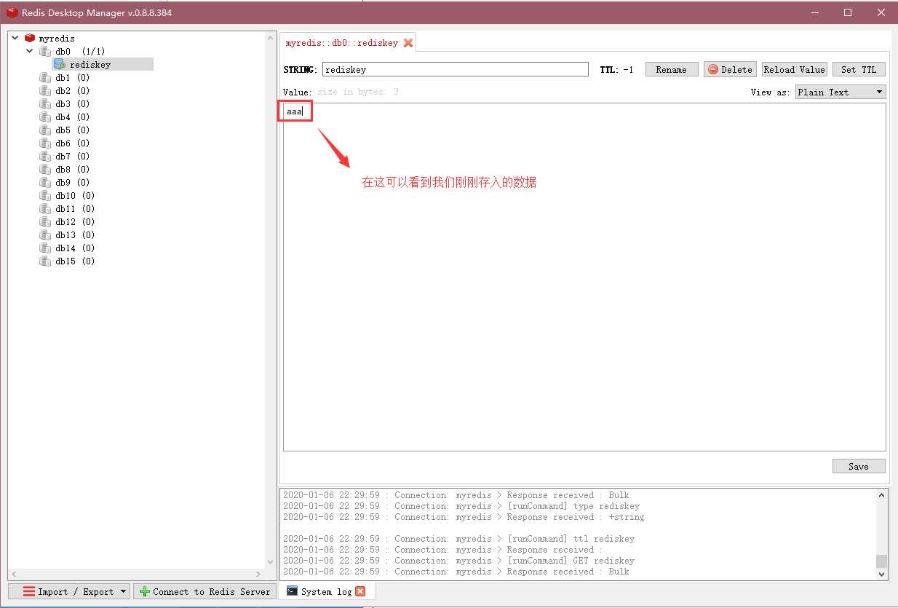Click the db4 database icon
This screenshot has height=608, width=898.
[45, 117]
